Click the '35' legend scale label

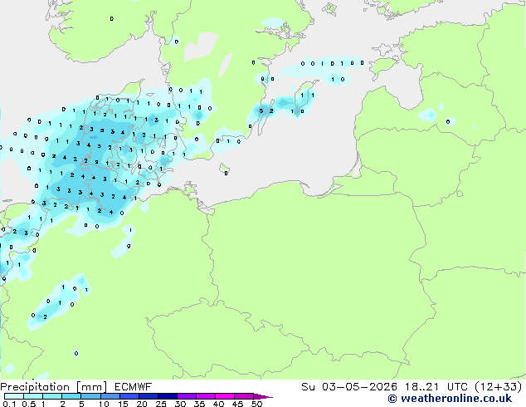click(x=199, y=404)
